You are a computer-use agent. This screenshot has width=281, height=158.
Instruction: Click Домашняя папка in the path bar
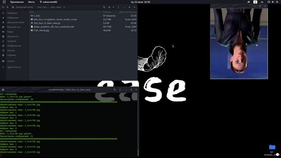coord(25,7)
